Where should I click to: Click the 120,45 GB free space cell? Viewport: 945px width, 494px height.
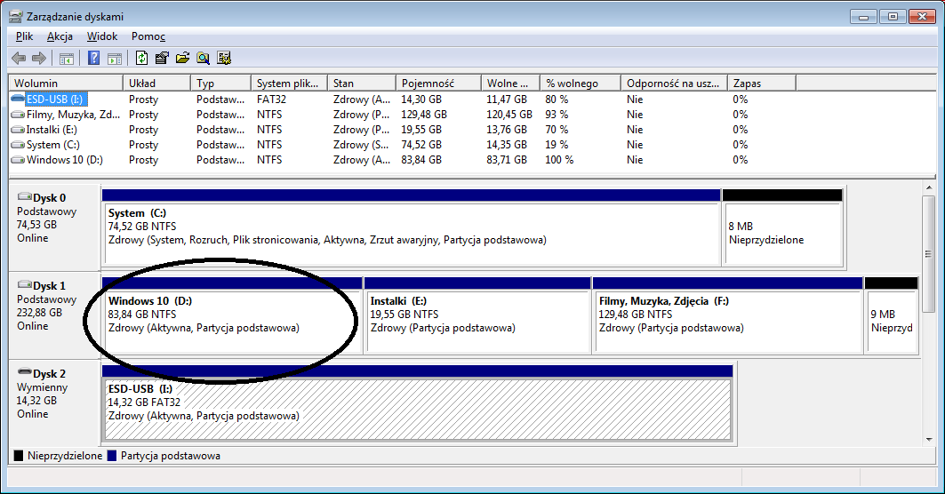[509, 115]
